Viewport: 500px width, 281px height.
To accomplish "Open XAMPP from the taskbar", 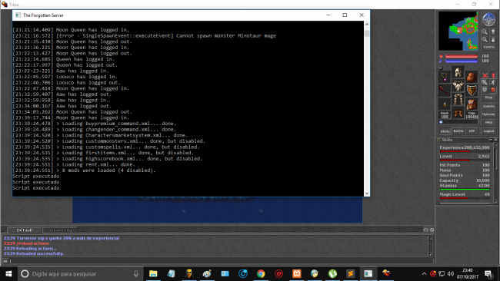I will [x=297, y=273].
